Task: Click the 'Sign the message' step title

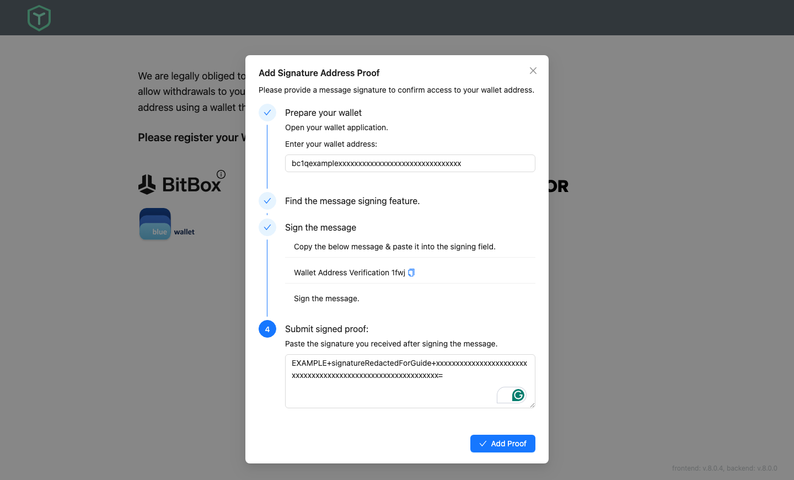Action: [320, 227]
